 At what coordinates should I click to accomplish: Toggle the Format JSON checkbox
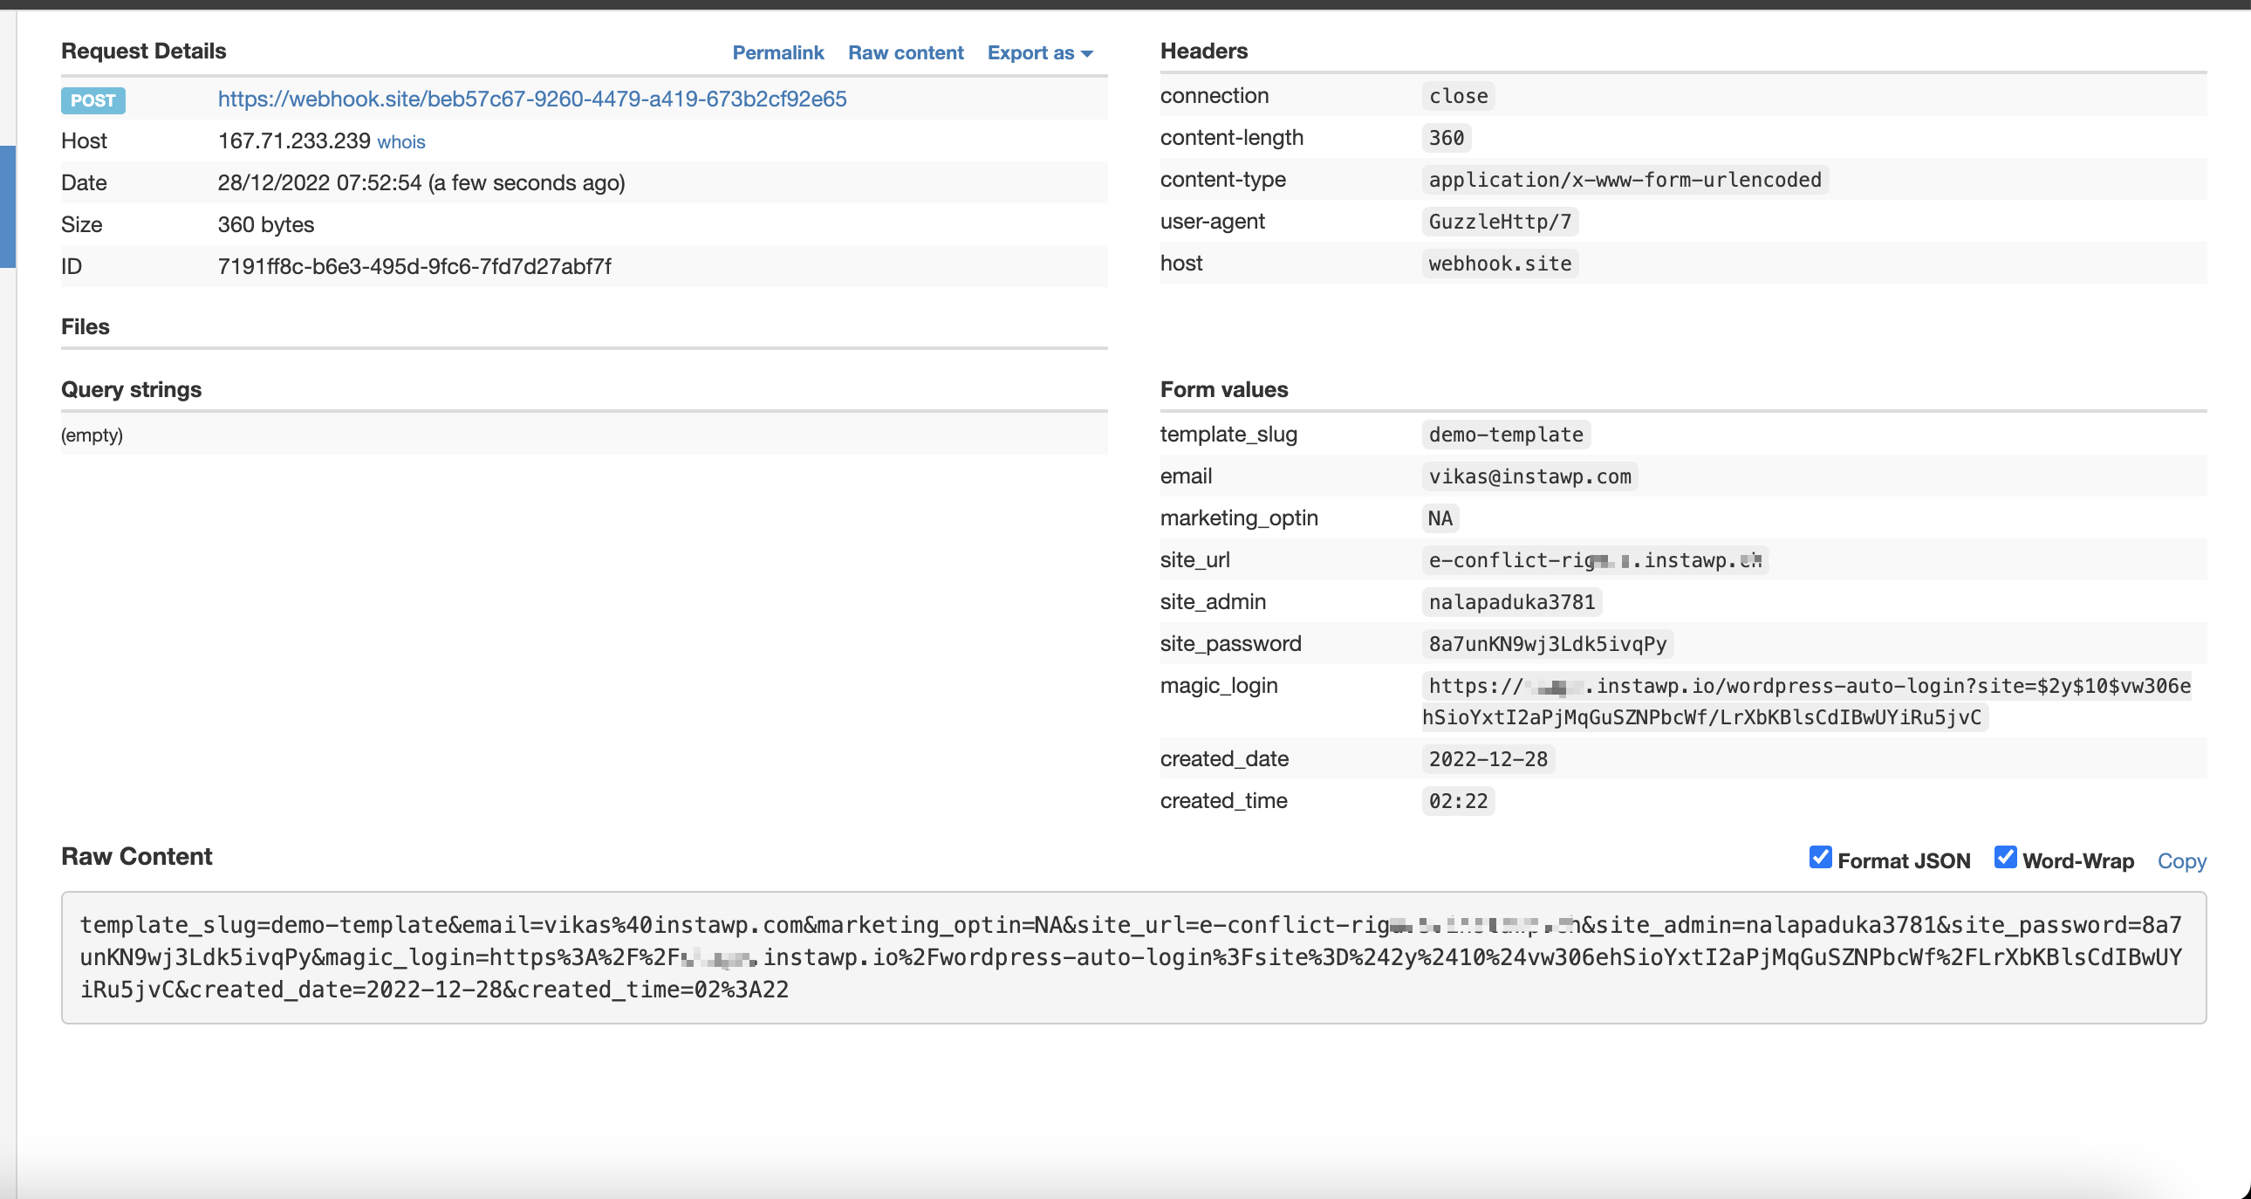coord(1820,857)
